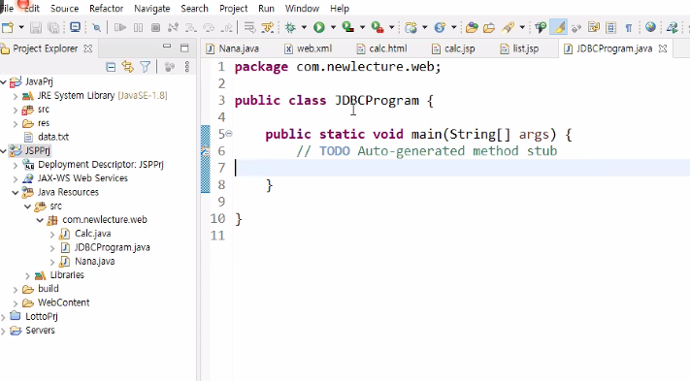Image resolution: width=690 pixels, height=381 pixels.
Task: Click the Debug bug icon
Action: click(290, 28)
